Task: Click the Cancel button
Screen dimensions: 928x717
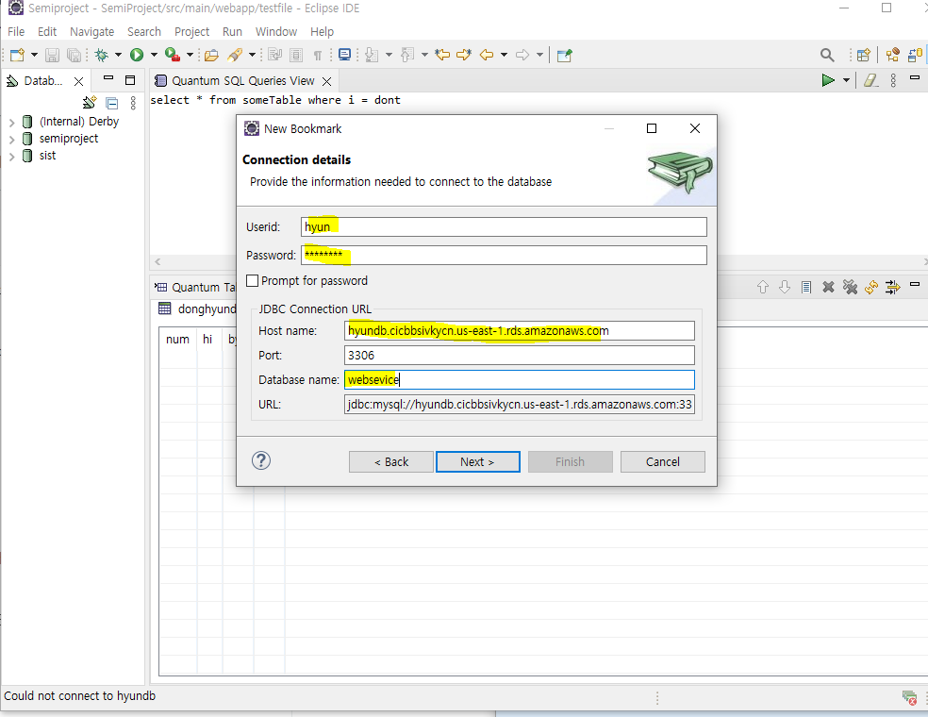Action: [x=663, y=462]
